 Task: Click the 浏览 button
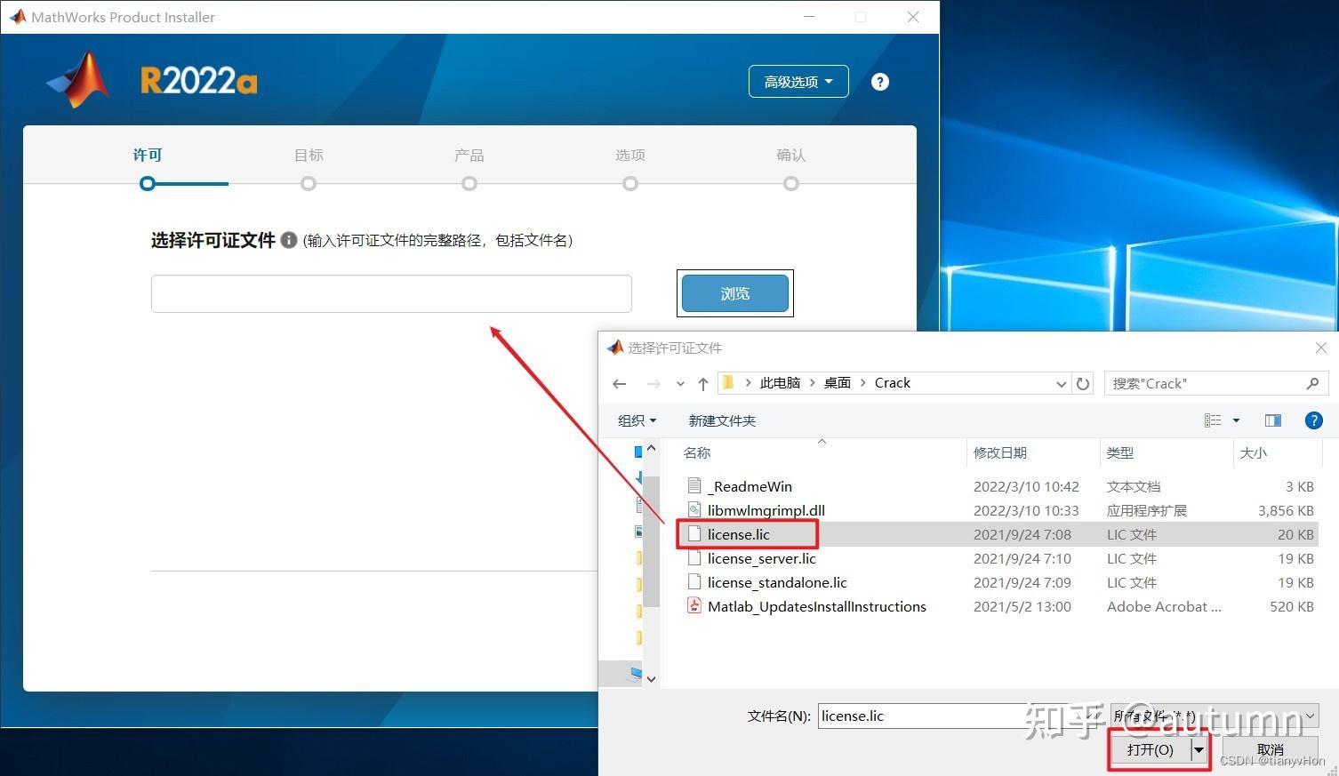pyautogui.click(x=734, y=293)
